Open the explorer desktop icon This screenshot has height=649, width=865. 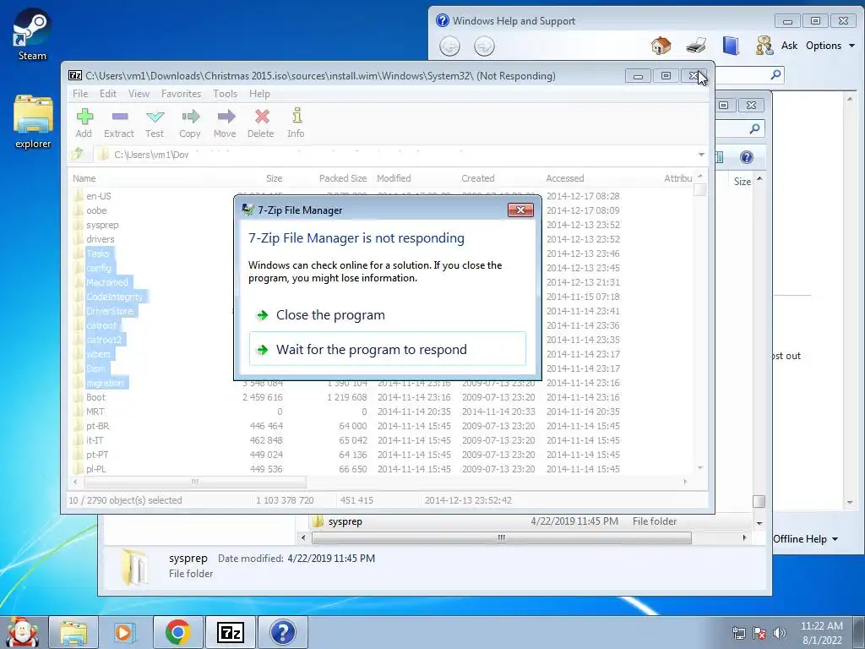33,122
